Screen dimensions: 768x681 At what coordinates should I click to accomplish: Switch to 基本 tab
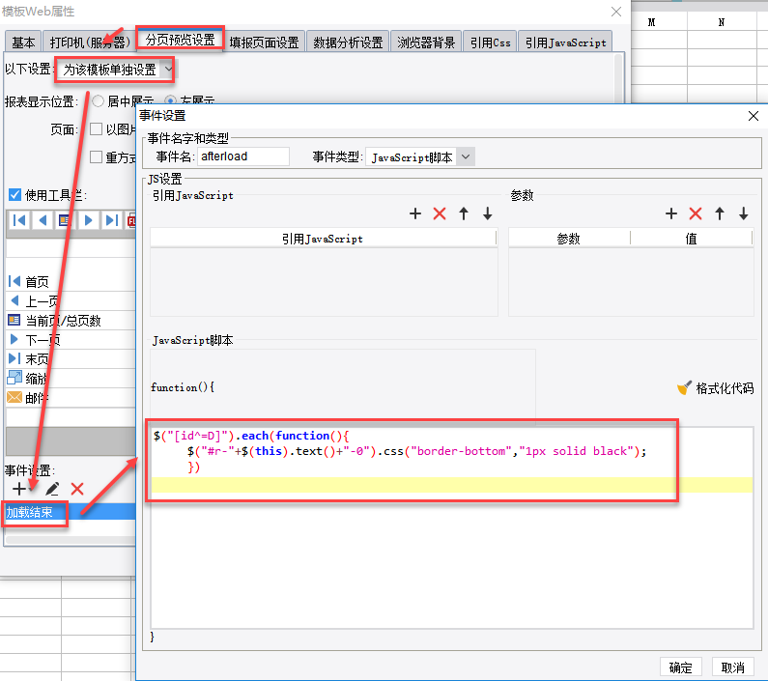coord(23,43)
